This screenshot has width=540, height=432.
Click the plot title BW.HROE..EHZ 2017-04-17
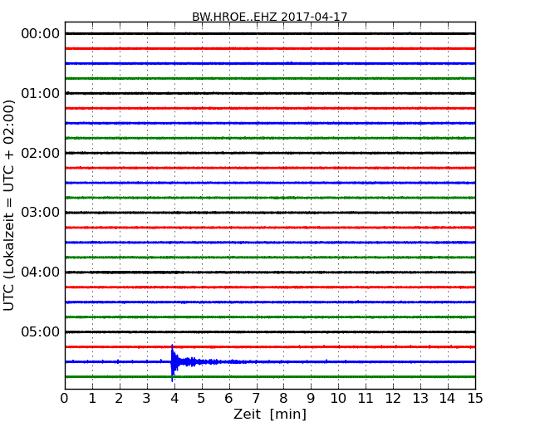(270, 17)
